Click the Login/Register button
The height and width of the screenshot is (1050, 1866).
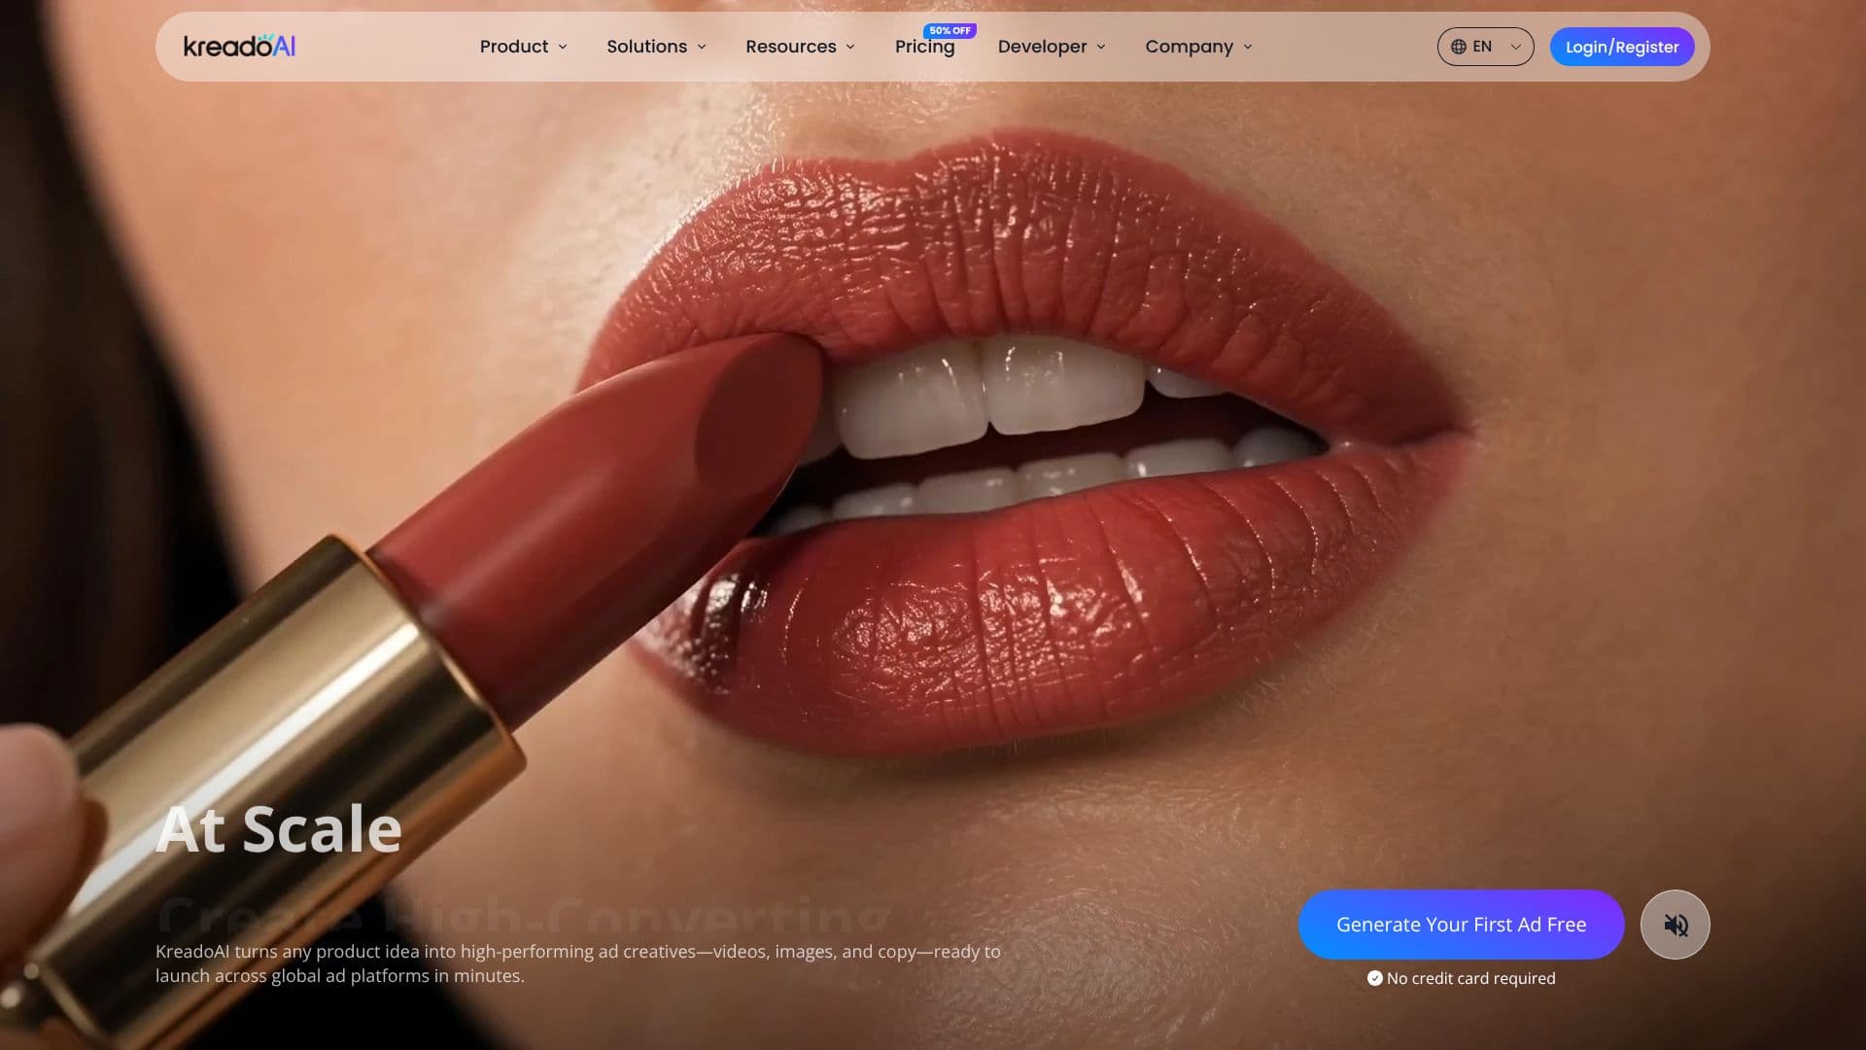1622,47
